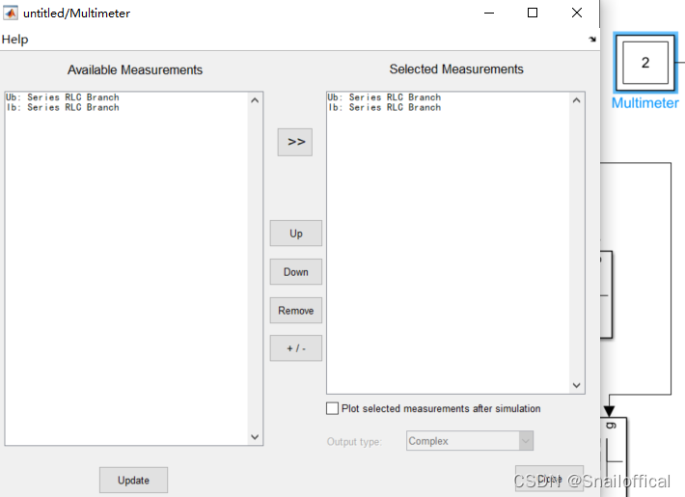
Task: Click the MATLAB icon in the title bar
Action: click(11, 13)
